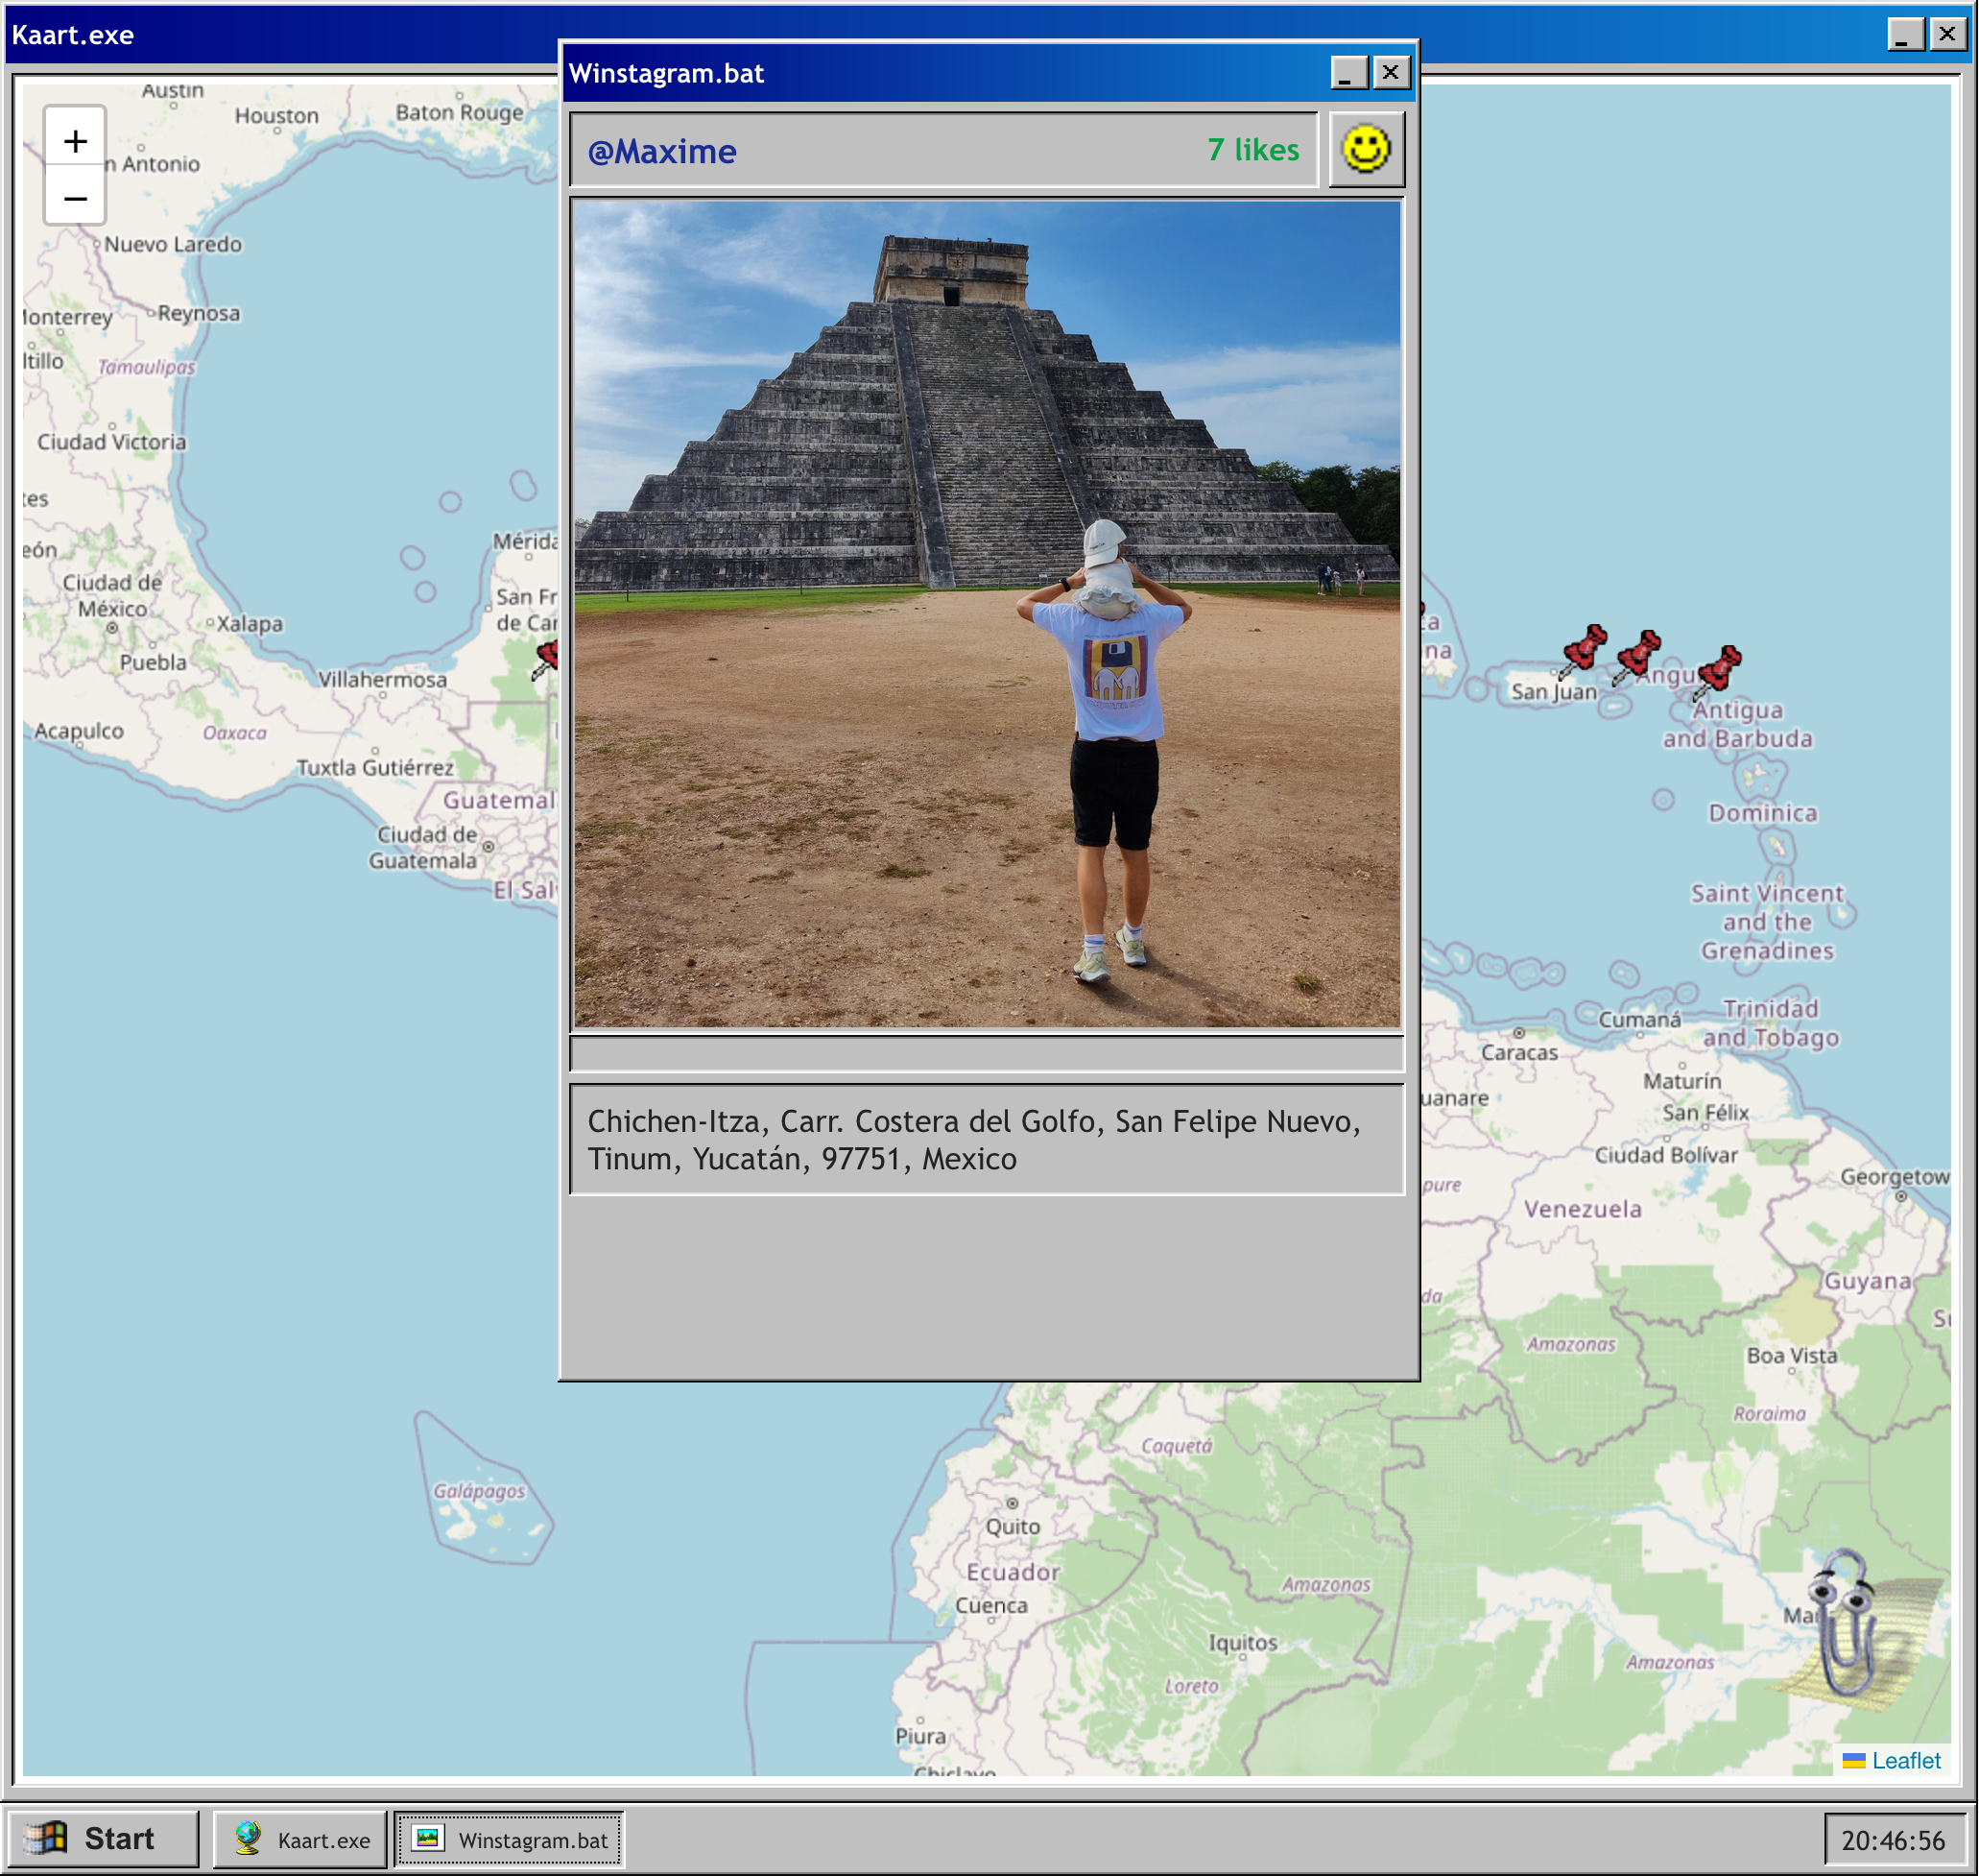Select Winstagram.bat taskbar button
Viewport: 1979px width, 1876px height.
click(510, 1840)
